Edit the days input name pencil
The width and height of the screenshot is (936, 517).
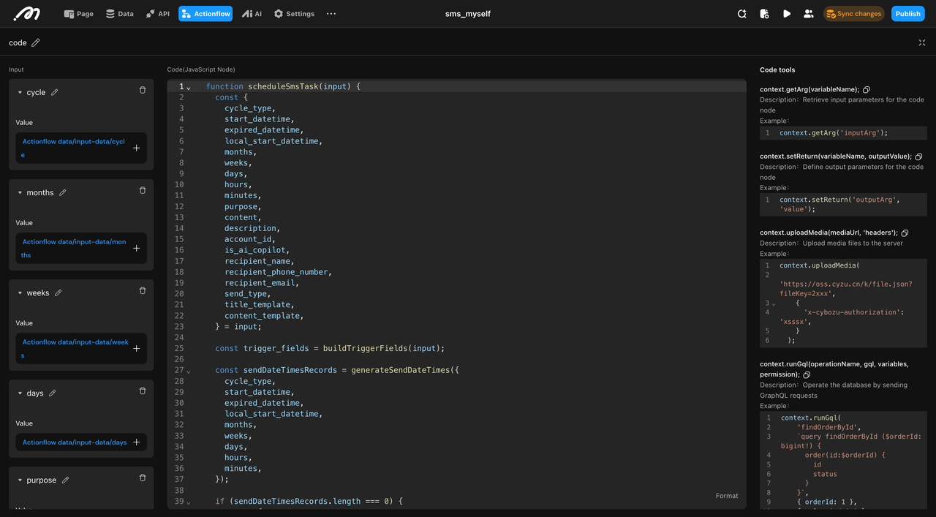tap(53, 393)
